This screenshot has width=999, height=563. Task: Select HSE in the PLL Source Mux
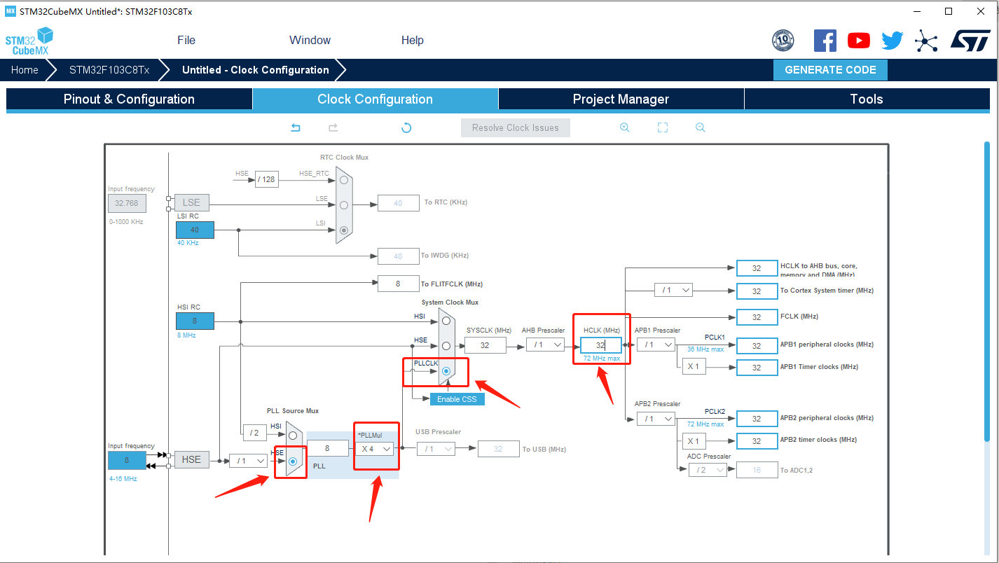click(293, 460)
